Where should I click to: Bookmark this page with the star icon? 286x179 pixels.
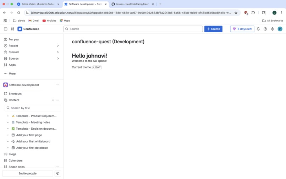pyautogui.click(x=236, y=12)
